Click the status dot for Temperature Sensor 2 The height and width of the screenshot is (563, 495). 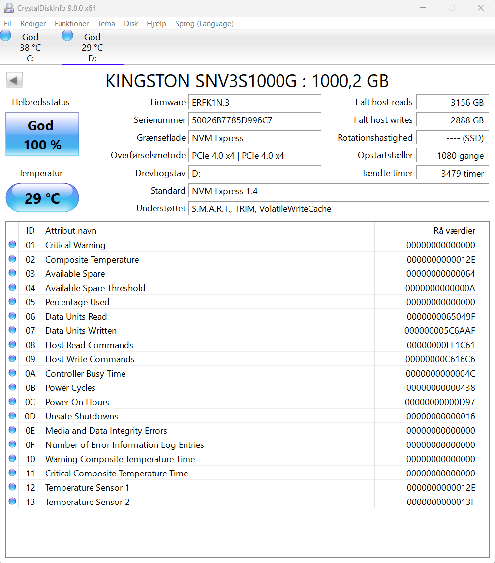(12, 501)
